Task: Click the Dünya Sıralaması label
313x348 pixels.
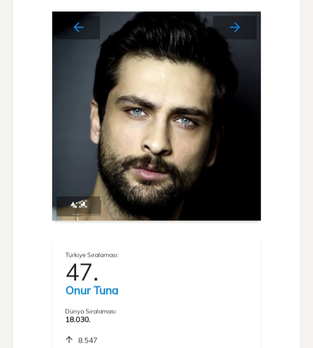Action: pyautogui.click(x=91, y=311)
